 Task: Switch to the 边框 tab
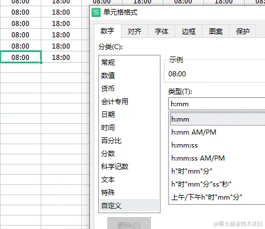click(x=189, y=31)
